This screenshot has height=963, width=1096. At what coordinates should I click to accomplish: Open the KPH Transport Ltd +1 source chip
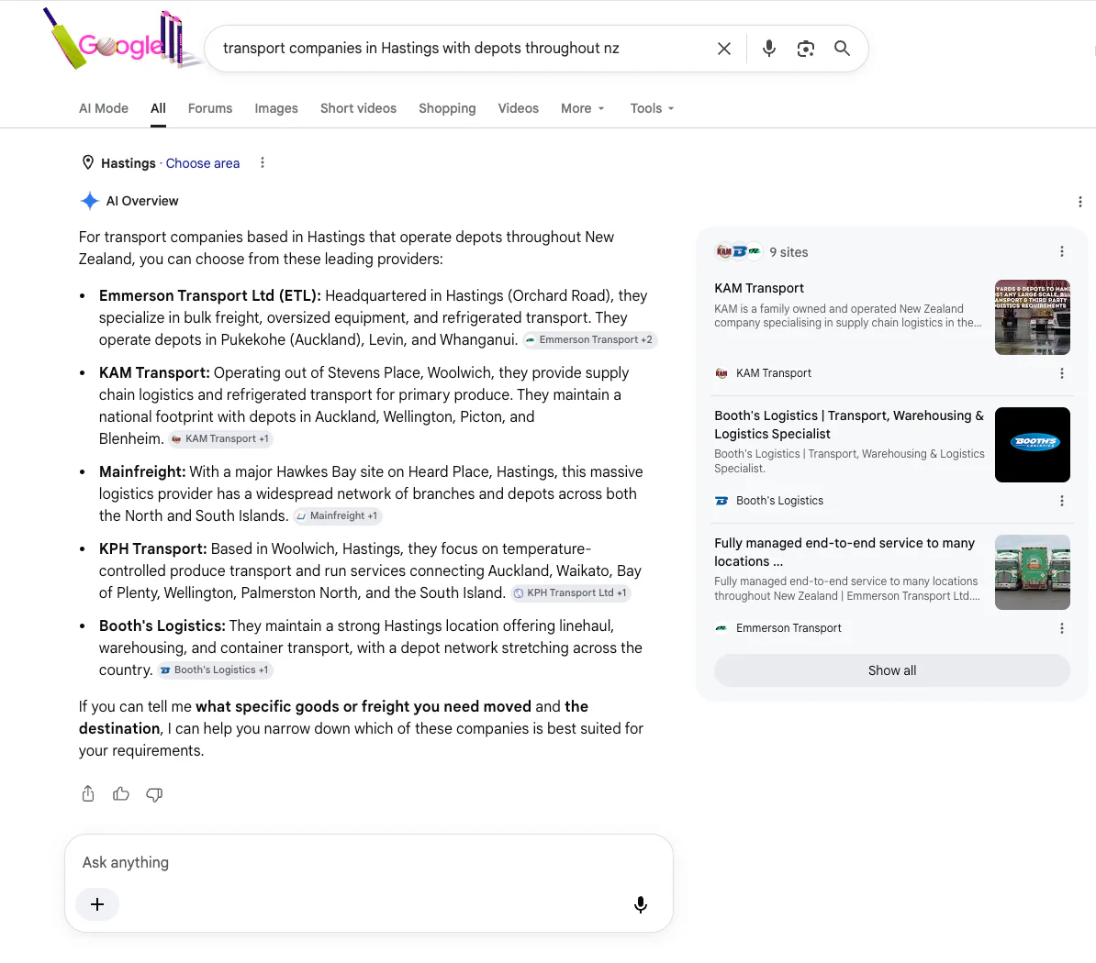point(570,592)
